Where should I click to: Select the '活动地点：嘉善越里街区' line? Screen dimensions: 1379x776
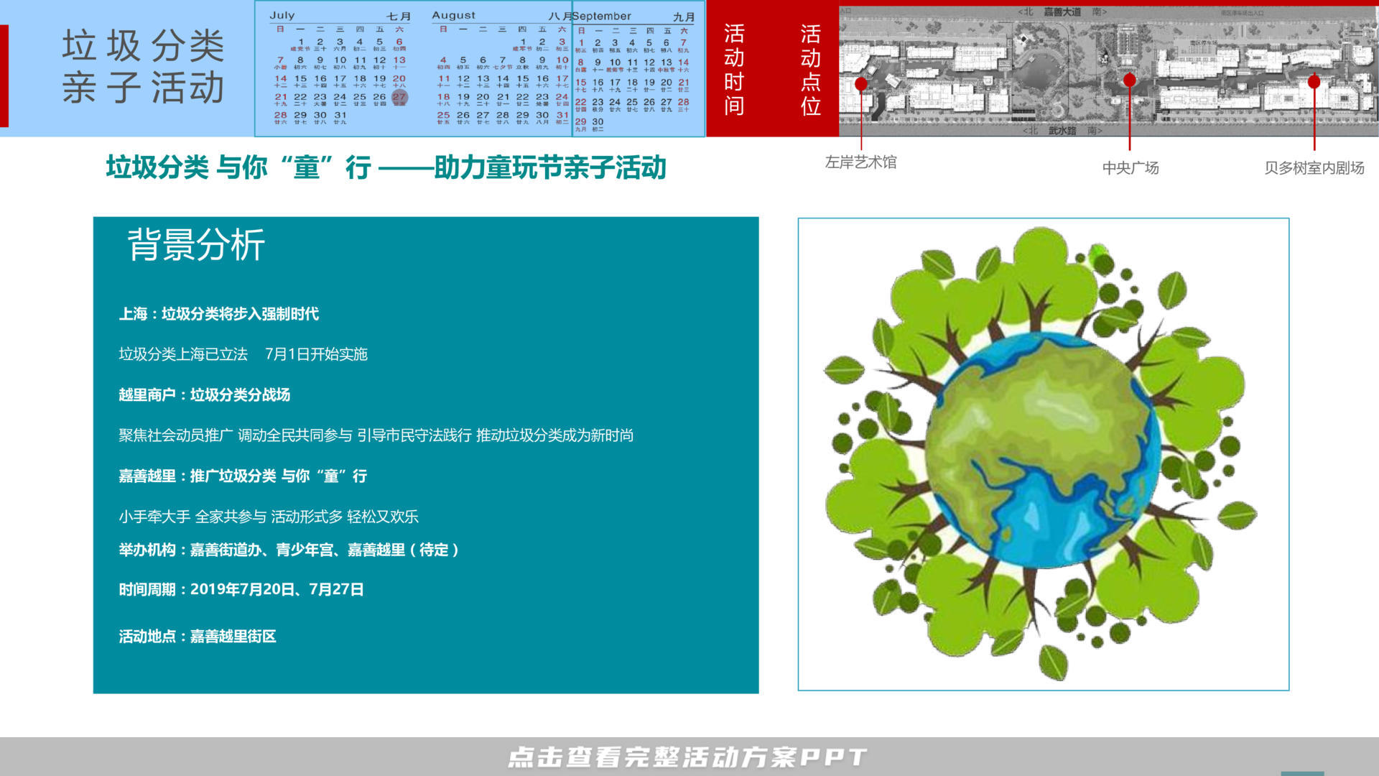point(198,637)
